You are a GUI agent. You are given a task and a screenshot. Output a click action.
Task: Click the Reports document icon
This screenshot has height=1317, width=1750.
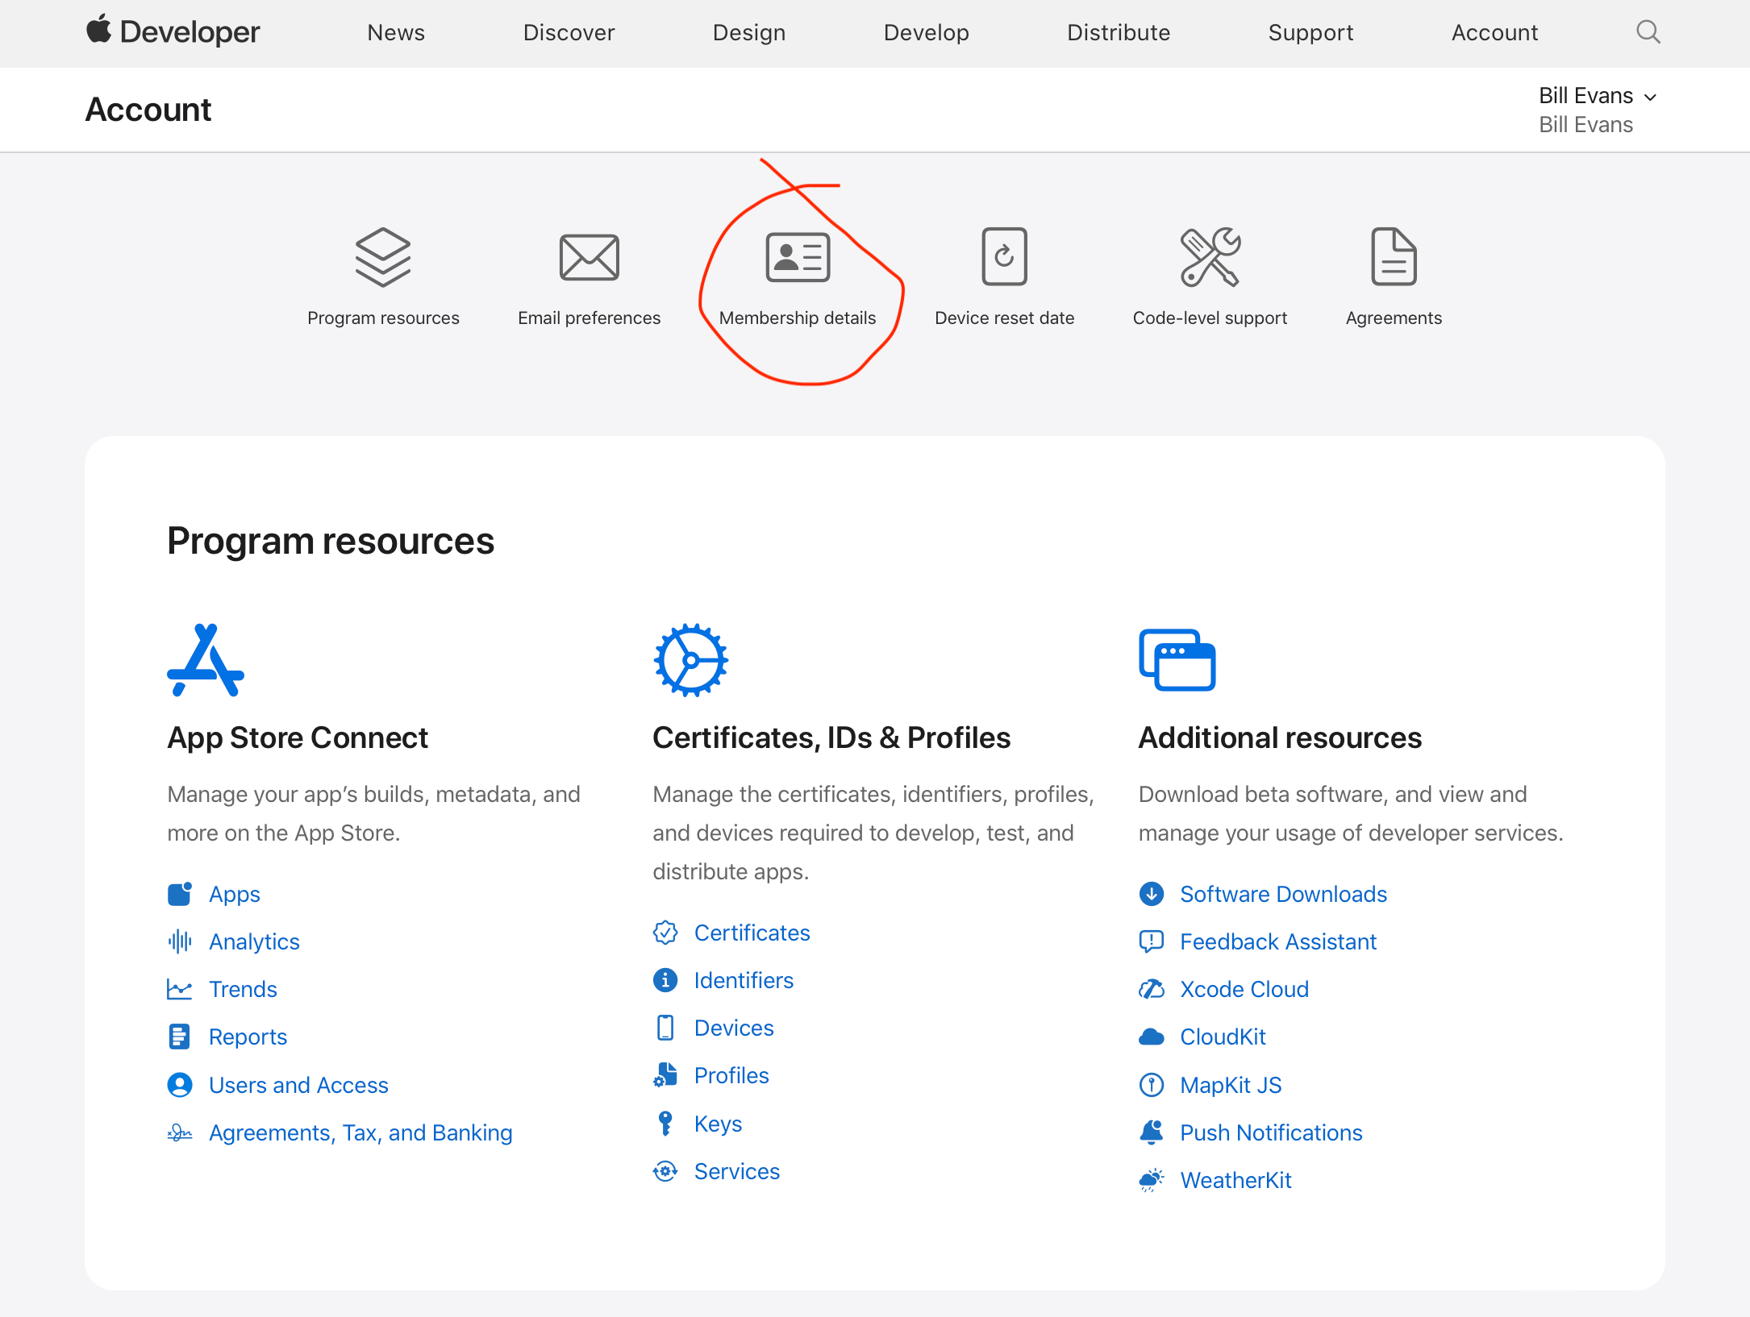pos(180,1037)
